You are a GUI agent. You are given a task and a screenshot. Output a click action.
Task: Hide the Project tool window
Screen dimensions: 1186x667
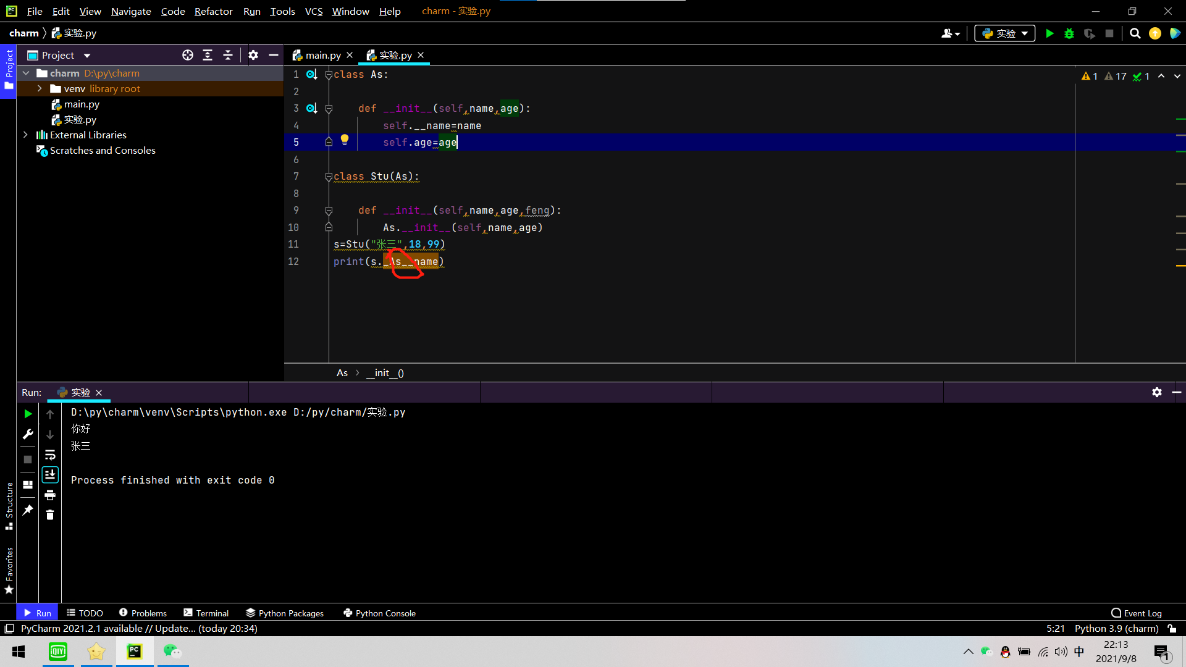tap(274, 55)
